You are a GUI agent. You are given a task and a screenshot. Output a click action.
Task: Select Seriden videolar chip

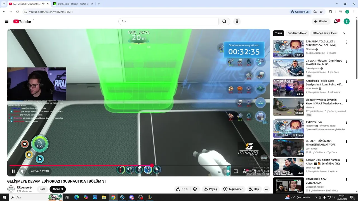coord(297,33)
